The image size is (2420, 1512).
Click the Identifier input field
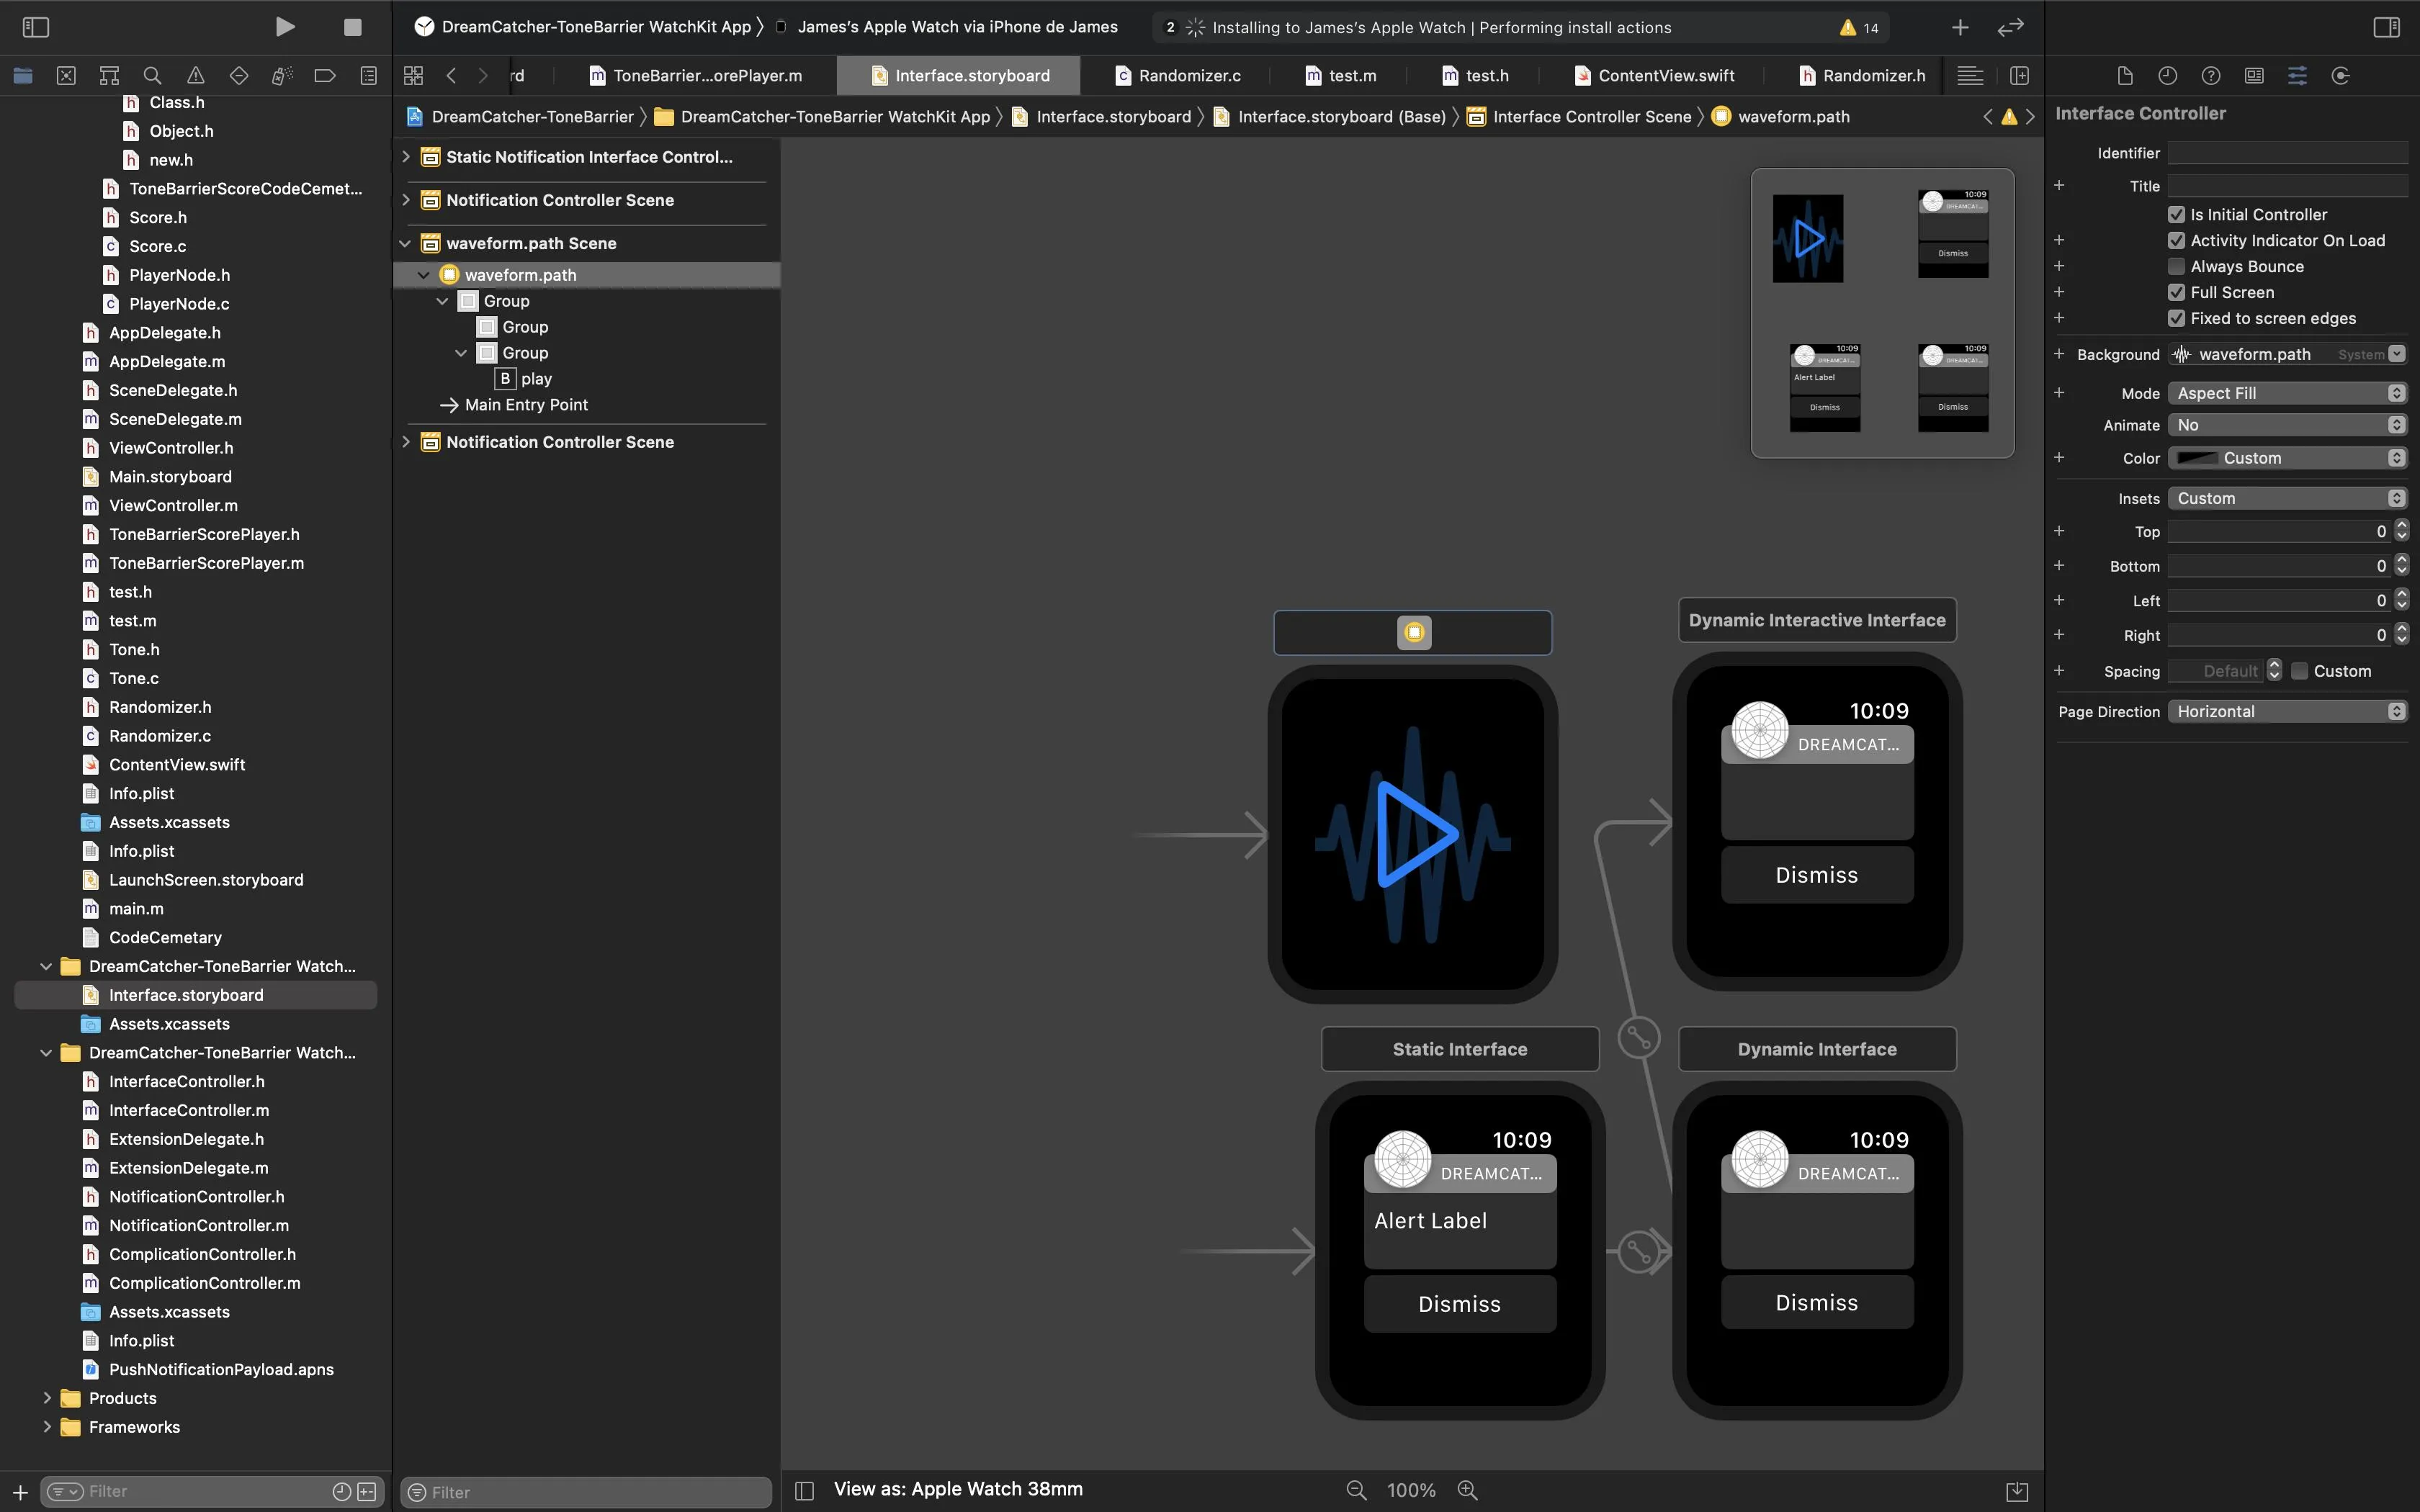click(2286, 153)
